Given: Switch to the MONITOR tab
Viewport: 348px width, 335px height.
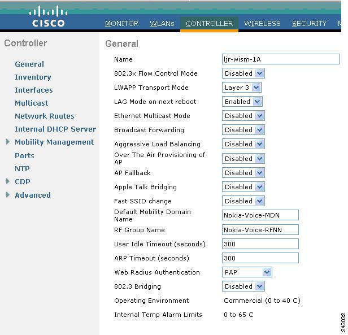Looking at the screenshot, I should pyautogui.click(x=121, y=24).
